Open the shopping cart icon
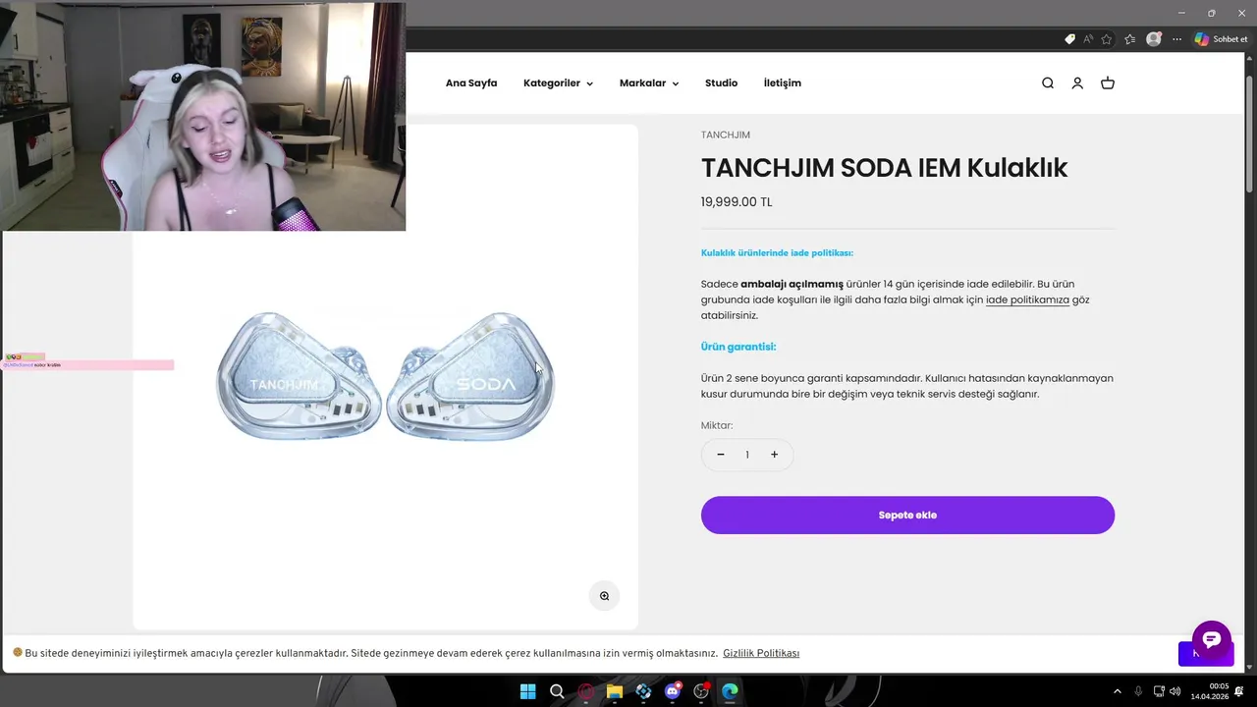This screenshot has width=1257, height=707. point(1108,83)
